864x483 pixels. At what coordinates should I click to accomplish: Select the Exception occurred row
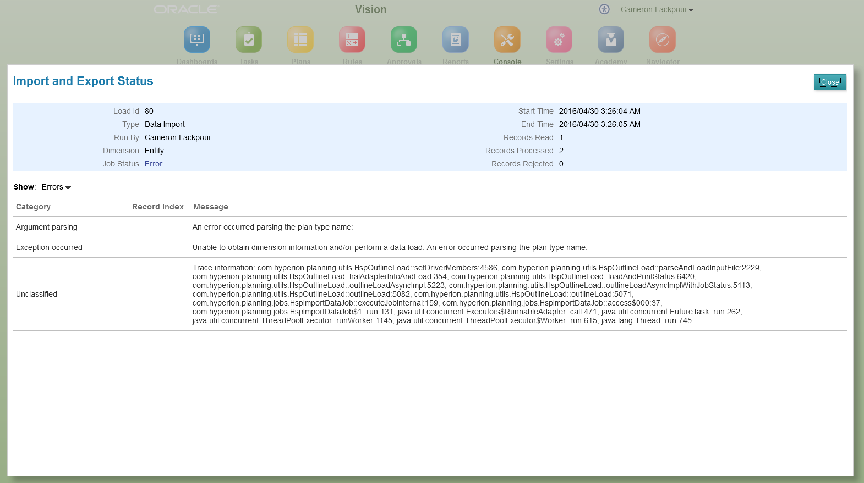click(x=430, y=247)
